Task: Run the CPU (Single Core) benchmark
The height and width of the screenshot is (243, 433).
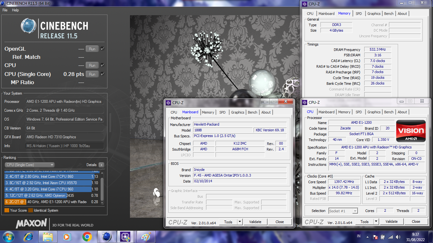Action: coord(92,74)
